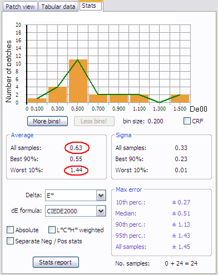
Task: Click the Less bins! button
Action: 94,121
